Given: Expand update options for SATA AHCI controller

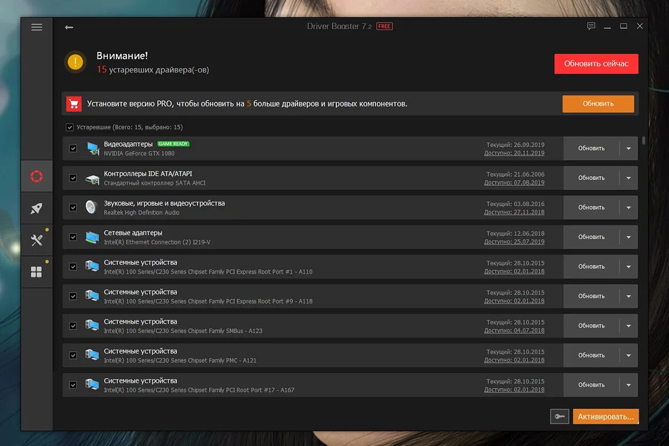Looking at the screenshot, I should pyautogui.click(x=629, y=178).
